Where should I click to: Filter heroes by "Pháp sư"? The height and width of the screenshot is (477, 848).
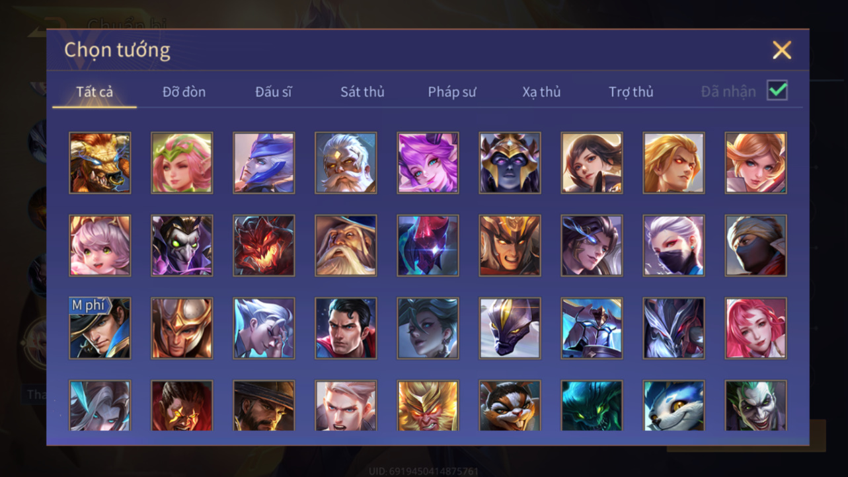[x=452, y=92]
